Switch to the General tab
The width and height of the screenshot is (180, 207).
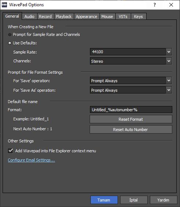pyautogui.click(x=12, y=16)
